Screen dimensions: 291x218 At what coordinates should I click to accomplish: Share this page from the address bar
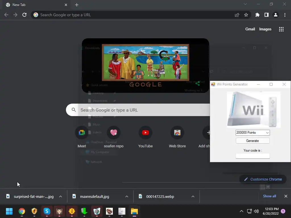(x=237, y=15)
